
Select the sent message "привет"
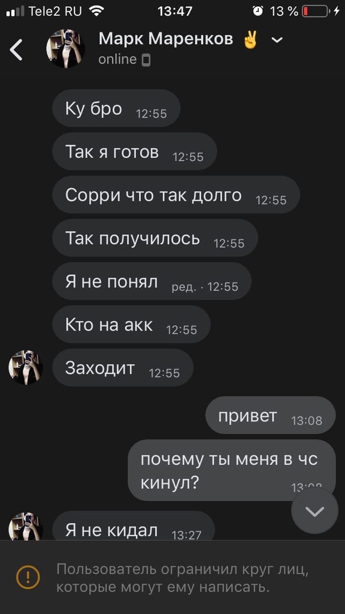click(x=270, y=415)
